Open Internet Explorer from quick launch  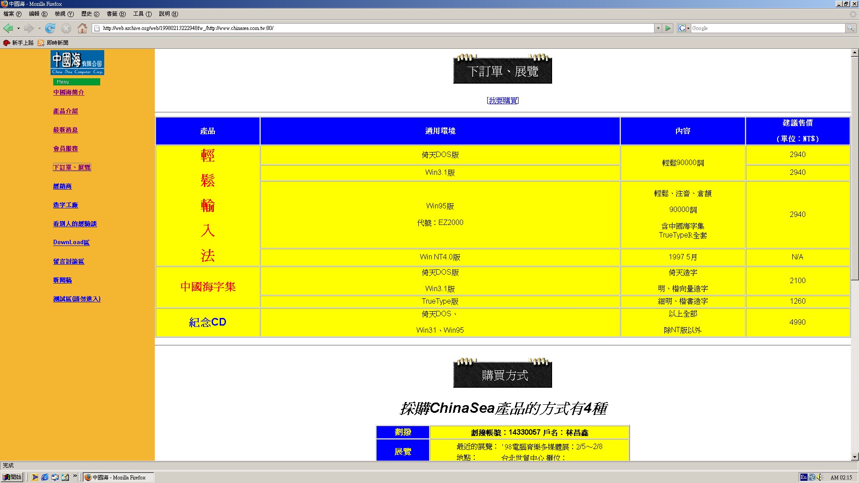(45, 477)
